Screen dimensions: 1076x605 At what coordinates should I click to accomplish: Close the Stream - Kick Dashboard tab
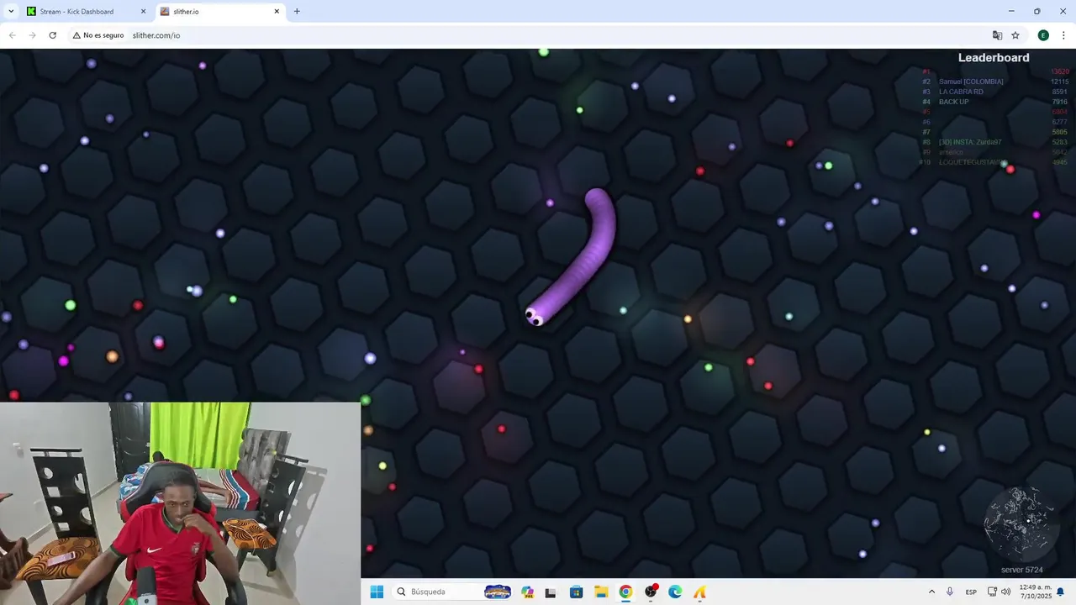[143, 12]
